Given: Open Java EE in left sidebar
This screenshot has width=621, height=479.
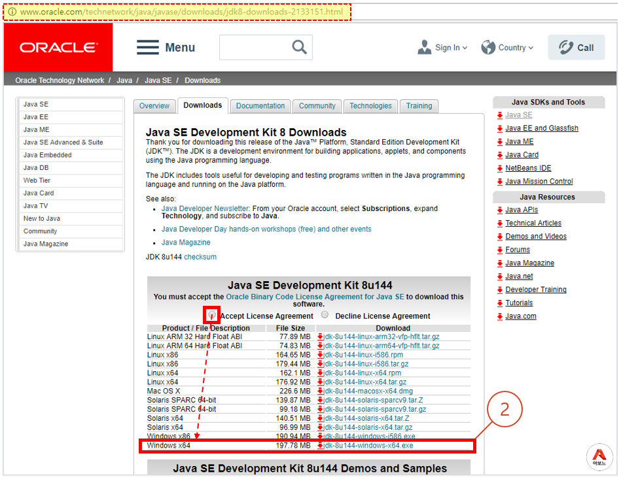Looking at the screenshot, I should coord(71,117).
